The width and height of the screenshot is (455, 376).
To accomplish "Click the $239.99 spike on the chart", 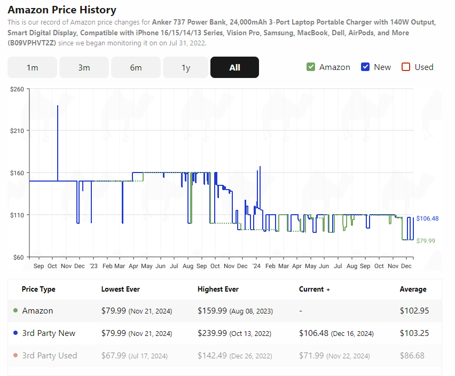I will pos(58,106).
